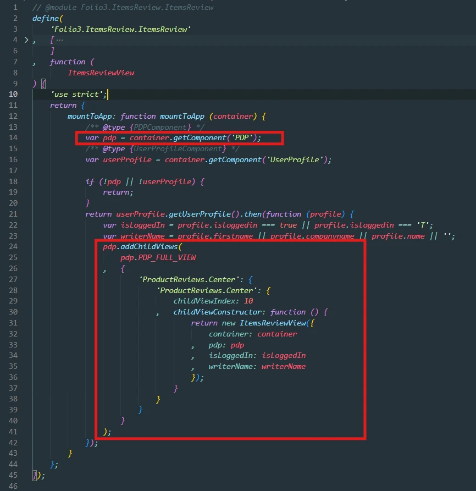Click the "ItemsReviewView" parameter on line 8
Image resolution: width=476 pixels, height=491 pixels.
tap(101, 73)
